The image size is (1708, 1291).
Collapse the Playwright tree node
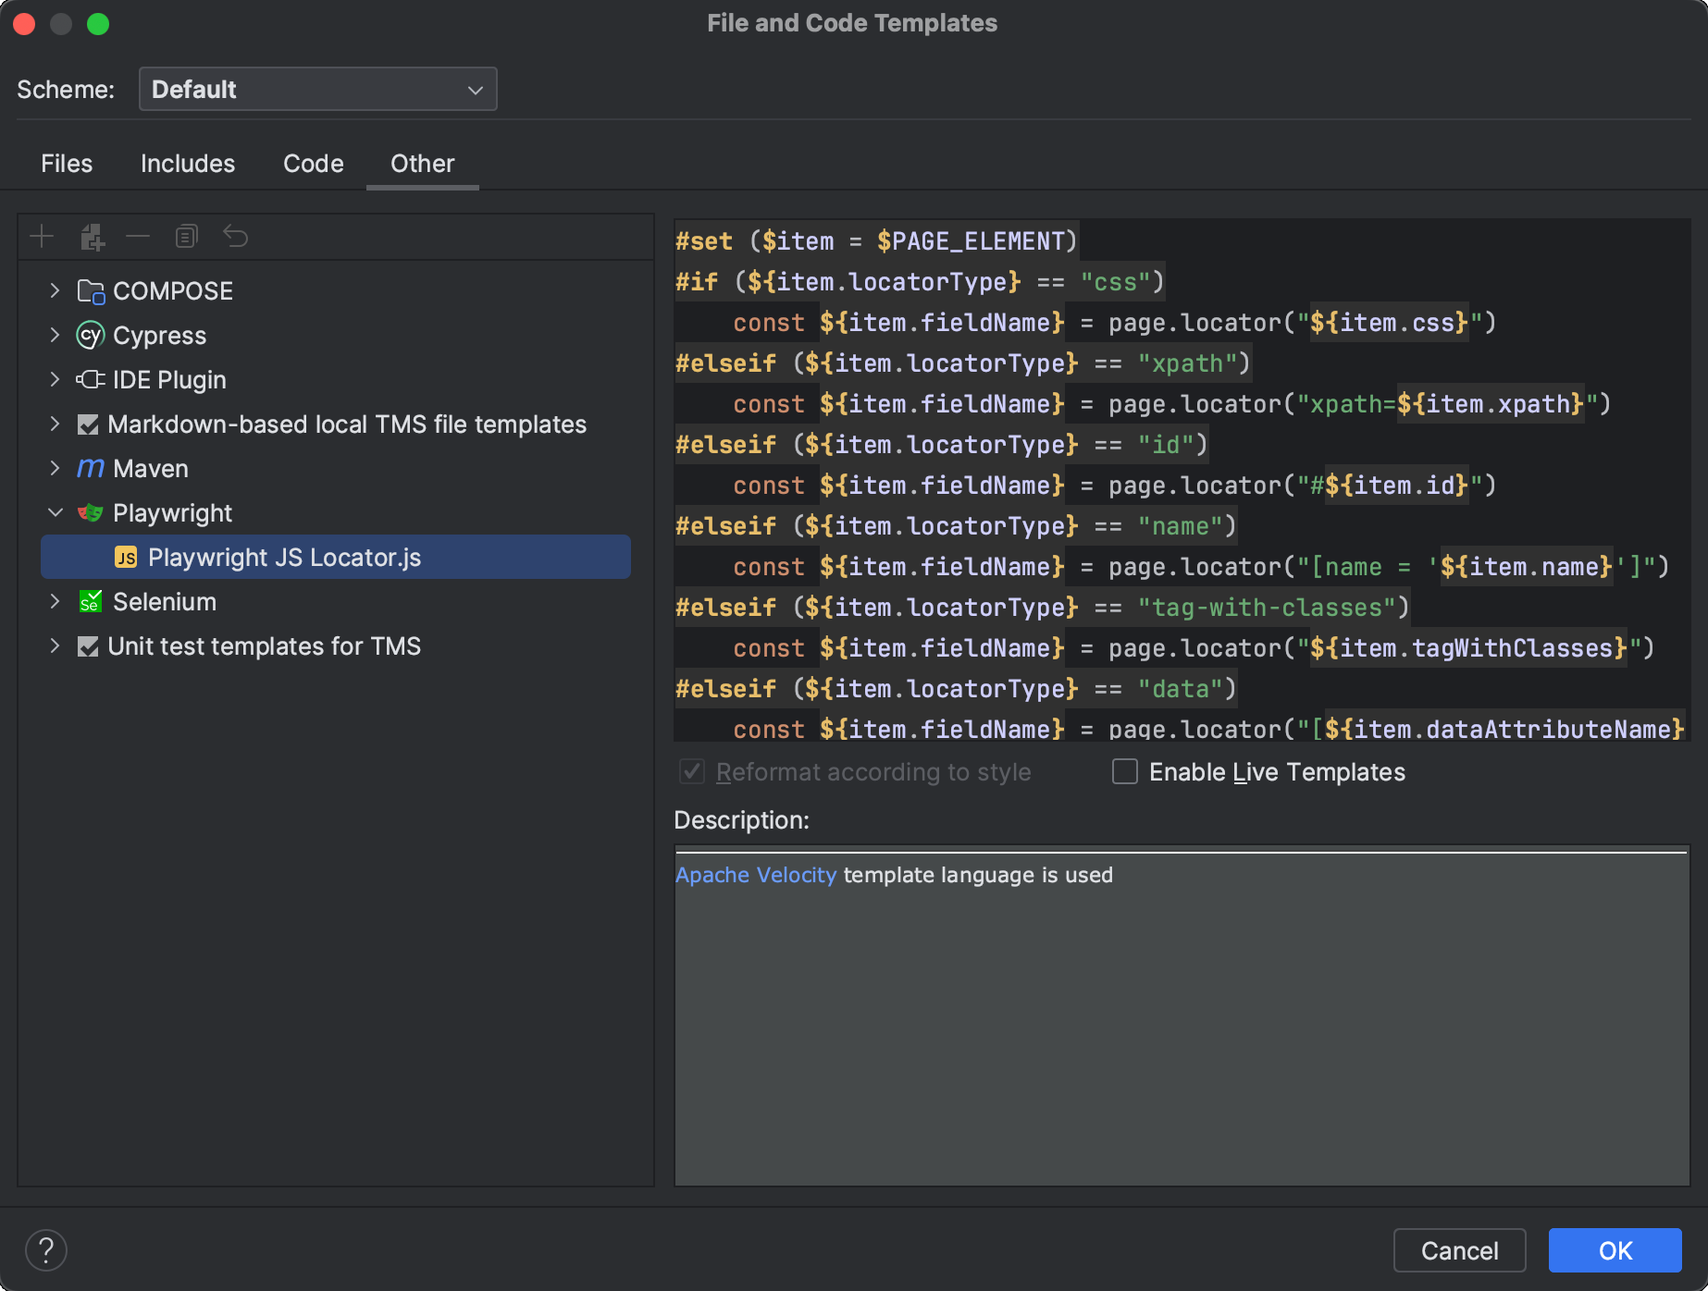click(x=55, y=512)
